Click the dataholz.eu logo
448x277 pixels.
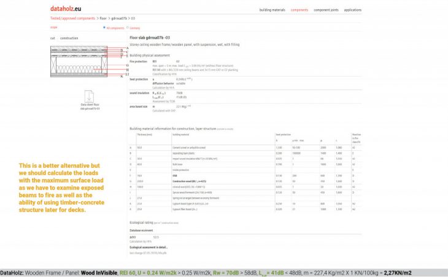[x=68, y=9]
